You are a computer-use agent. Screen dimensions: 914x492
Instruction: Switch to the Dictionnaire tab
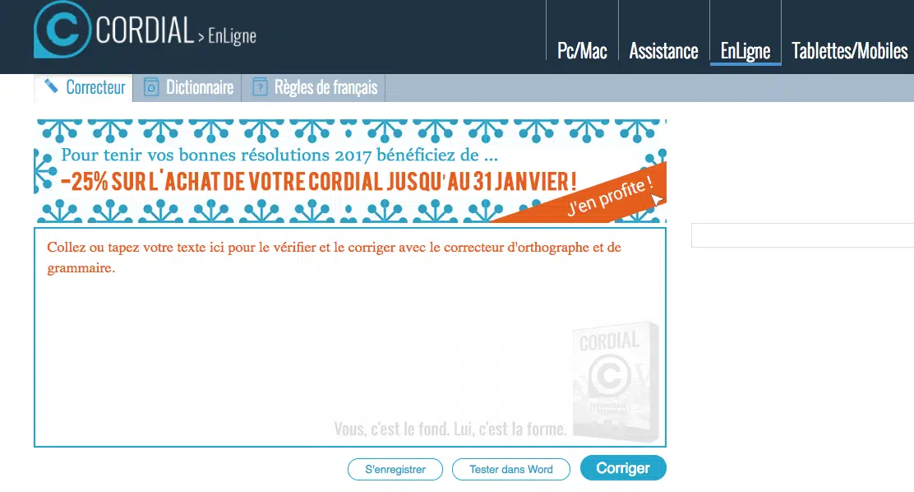[x=187, y=87]
